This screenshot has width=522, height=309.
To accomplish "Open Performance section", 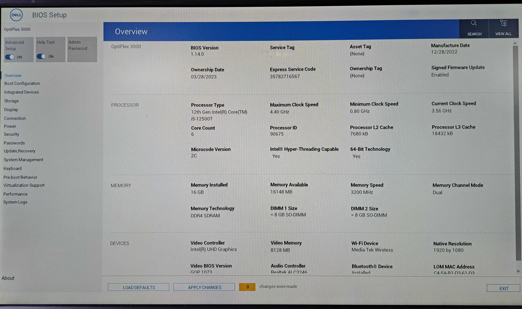I will pos(15,194).
